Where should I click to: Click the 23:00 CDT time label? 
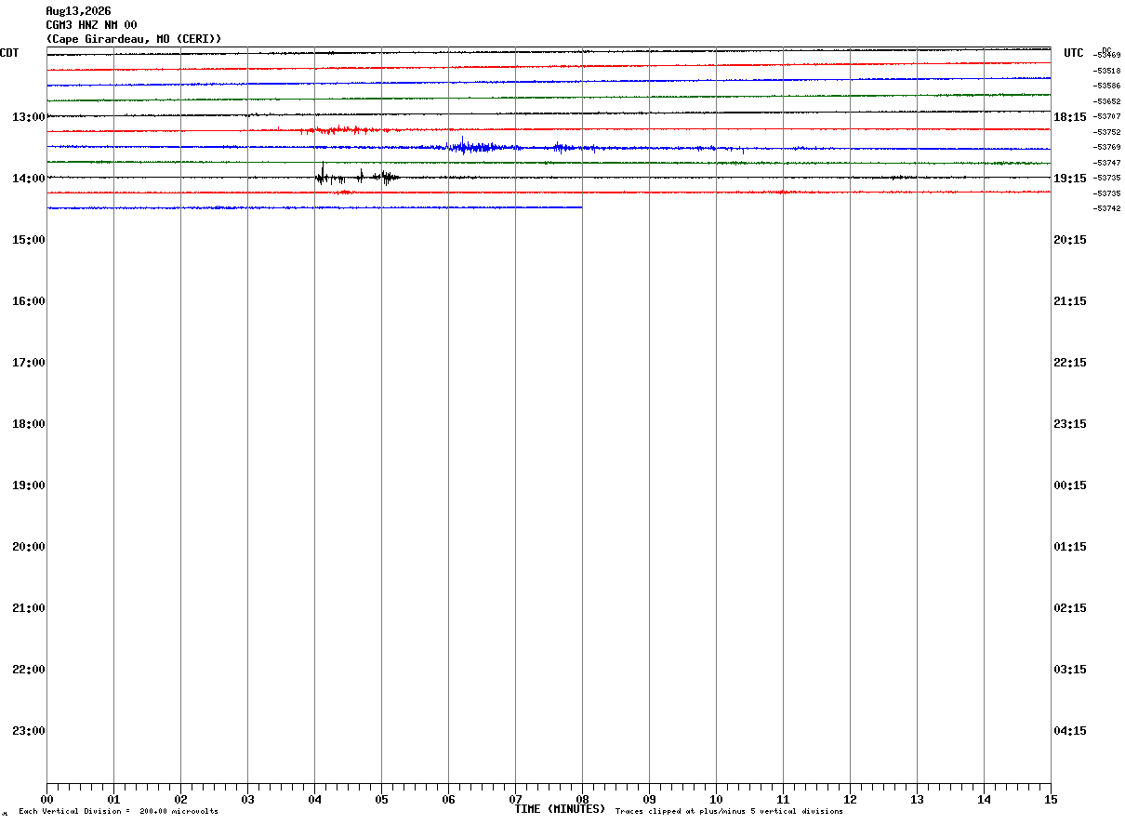pos(29,731)
